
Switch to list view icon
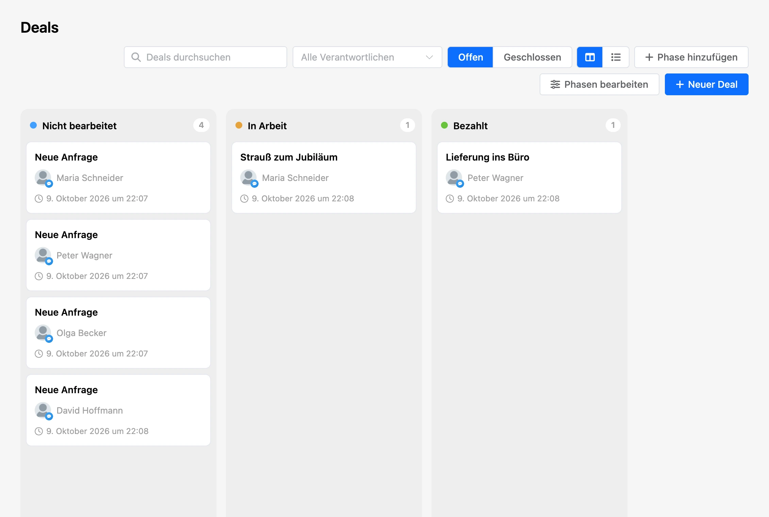click(616, 57)
